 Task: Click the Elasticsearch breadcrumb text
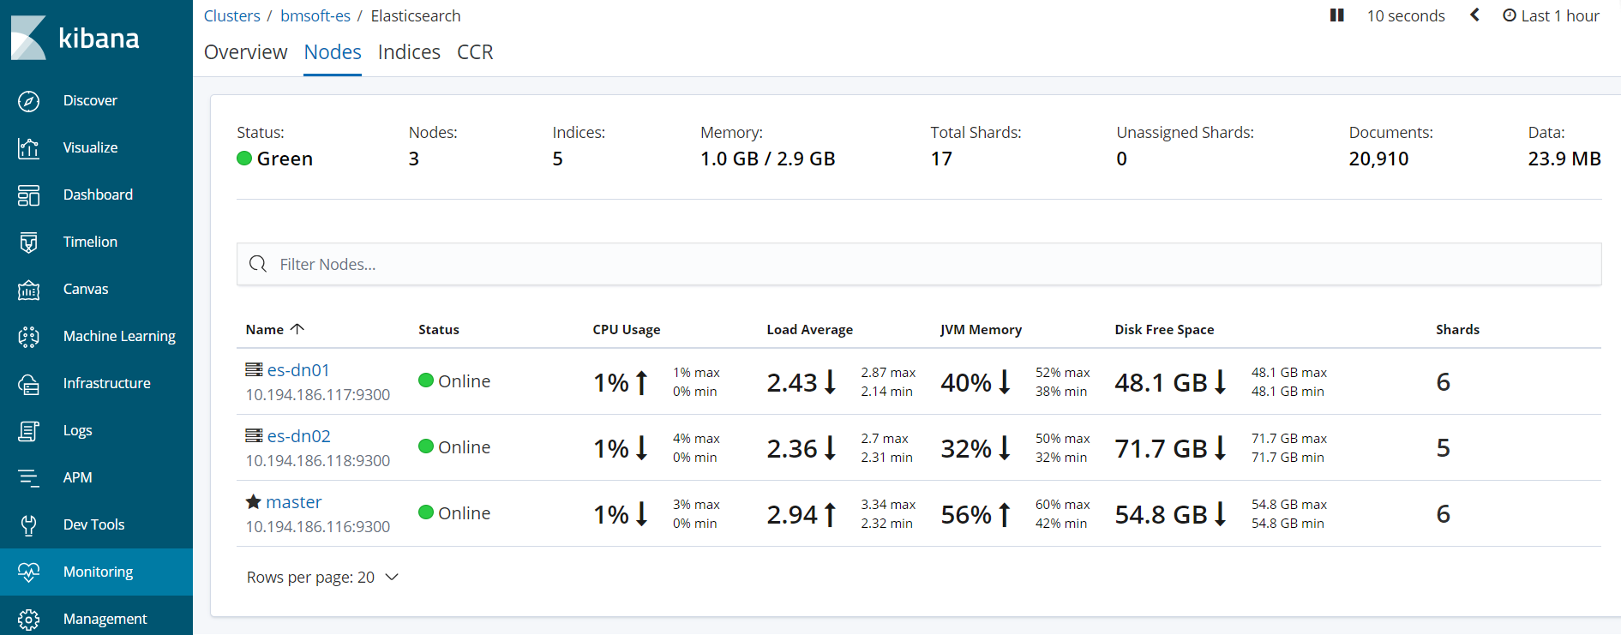pyautogui.click(x=416, y=15)
